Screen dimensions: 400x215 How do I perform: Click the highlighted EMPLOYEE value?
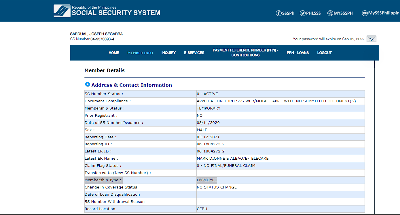207,180
